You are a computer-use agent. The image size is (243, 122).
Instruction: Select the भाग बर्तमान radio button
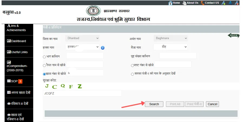point(44,57)
